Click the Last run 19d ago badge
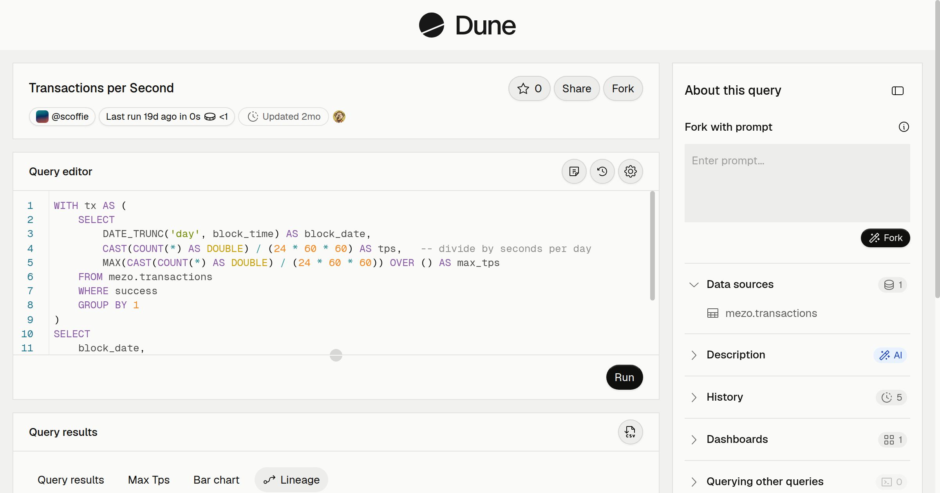 167,117
